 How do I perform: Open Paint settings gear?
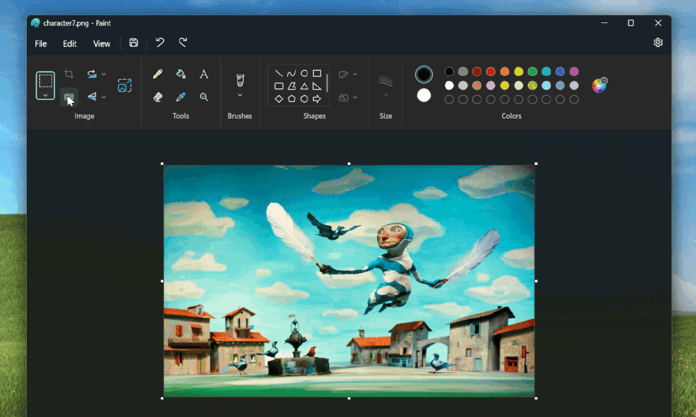click(x=658, y=43)
